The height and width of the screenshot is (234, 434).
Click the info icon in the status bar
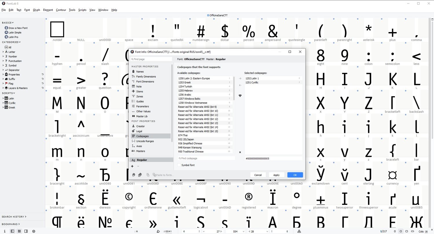5,231
